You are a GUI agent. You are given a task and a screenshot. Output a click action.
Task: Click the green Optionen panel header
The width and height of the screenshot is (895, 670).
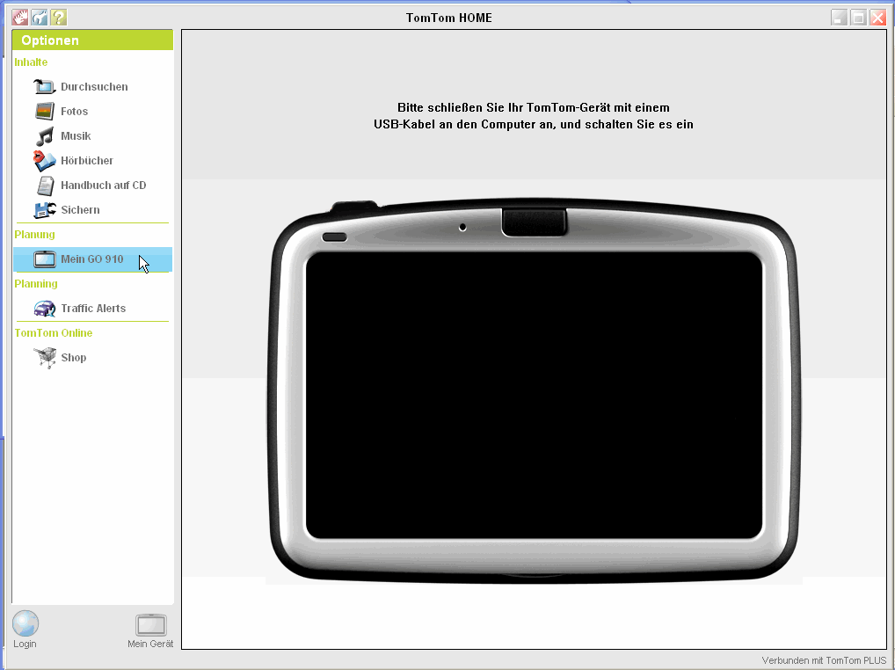click(92, 40)
